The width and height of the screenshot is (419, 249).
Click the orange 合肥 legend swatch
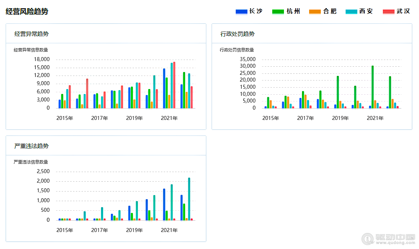point(315,11)
